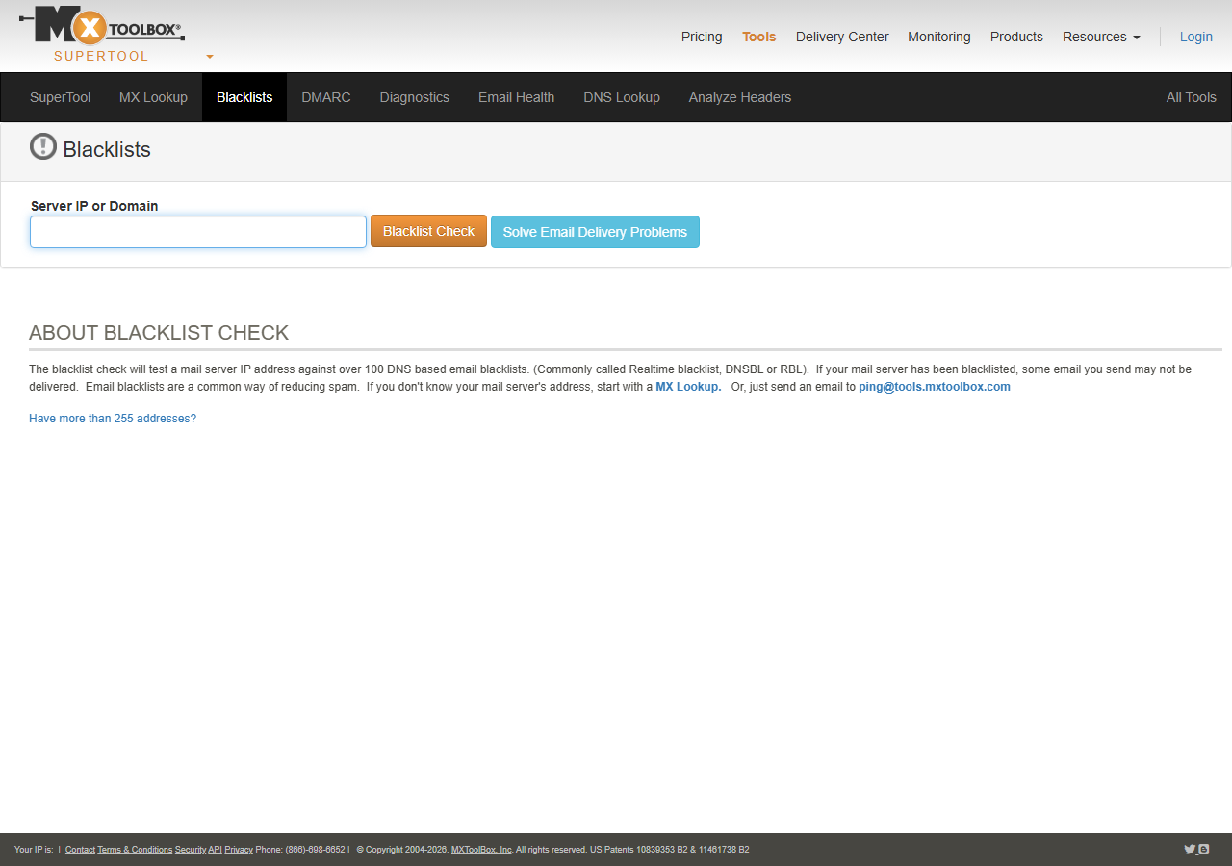Open Contact link in footer
Image resolution: width=1232 pixels, height=866 pixels.
80,850
